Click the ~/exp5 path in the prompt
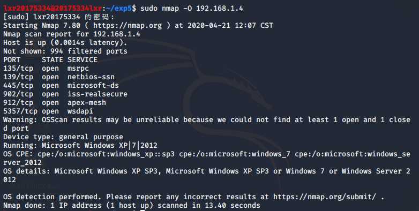This screenshot has width=419, height=211. coord(119,9)
